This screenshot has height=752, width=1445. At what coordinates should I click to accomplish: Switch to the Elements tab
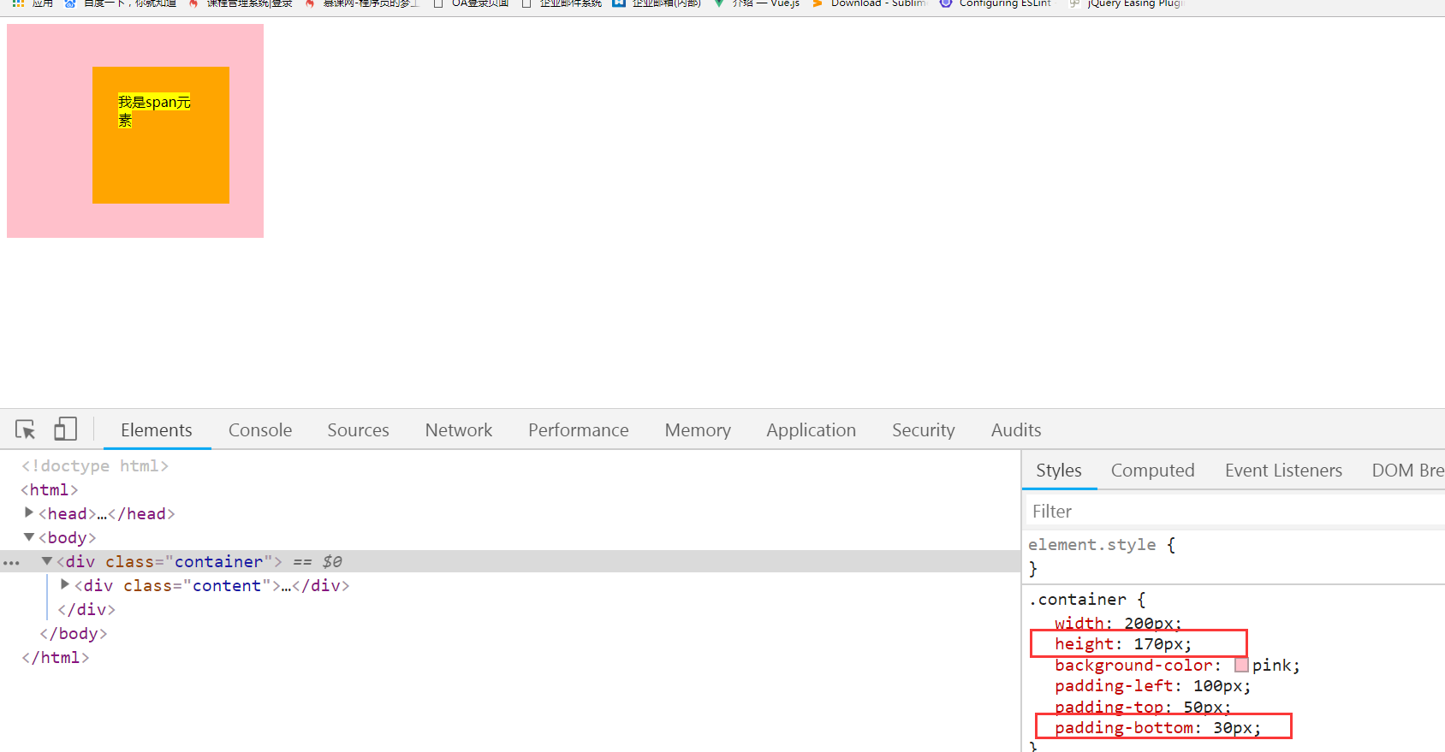tap(157, 429)
